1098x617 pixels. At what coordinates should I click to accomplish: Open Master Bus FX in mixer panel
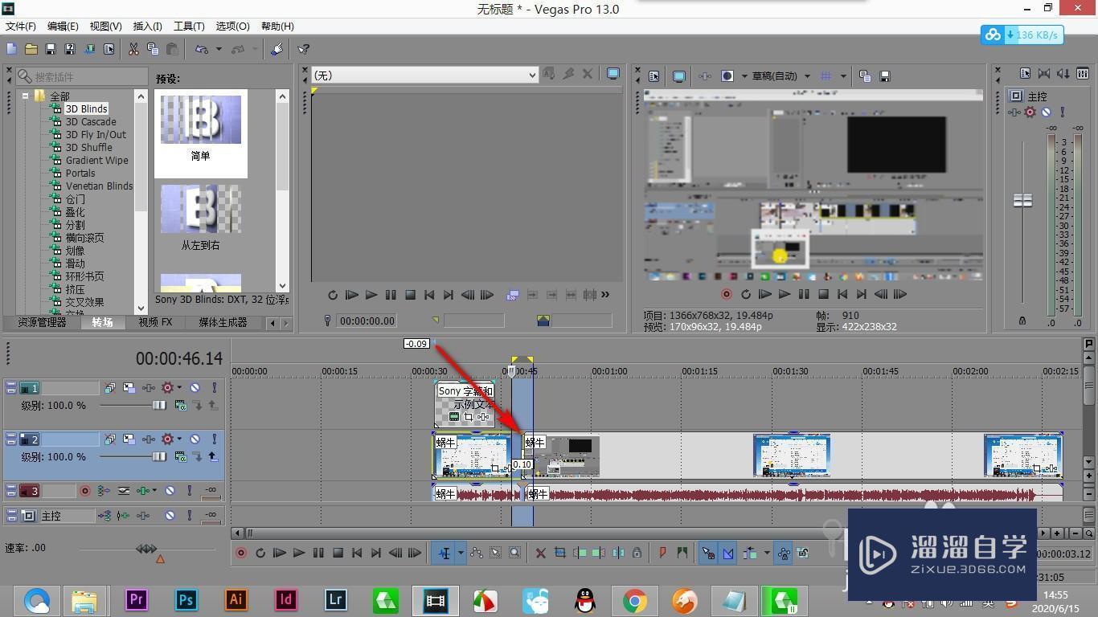[x=1015, y=112]
